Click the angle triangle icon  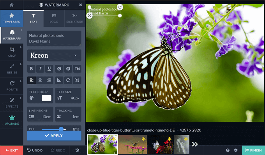(59, 80)
